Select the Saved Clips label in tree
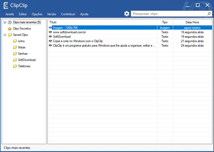This screenshot has height=152, width=214. 20,35
